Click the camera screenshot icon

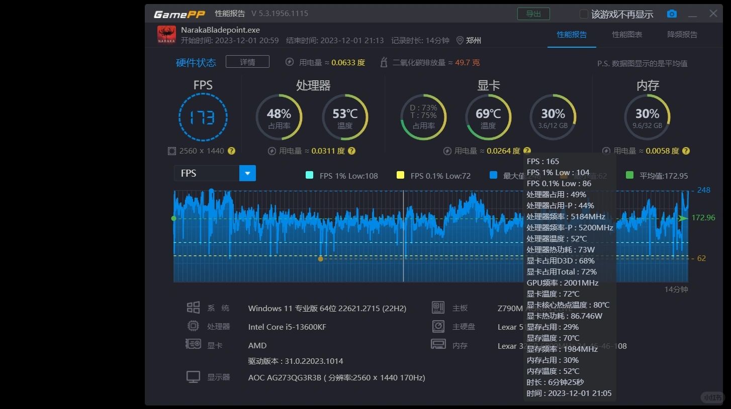click(672, 14)
